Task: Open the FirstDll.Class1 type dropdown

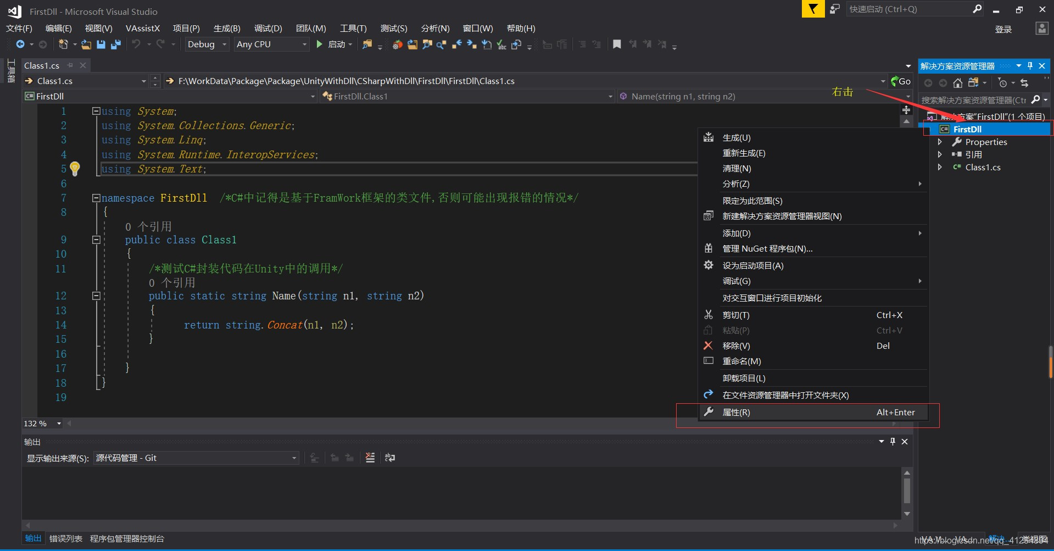Action: [467, 96]
